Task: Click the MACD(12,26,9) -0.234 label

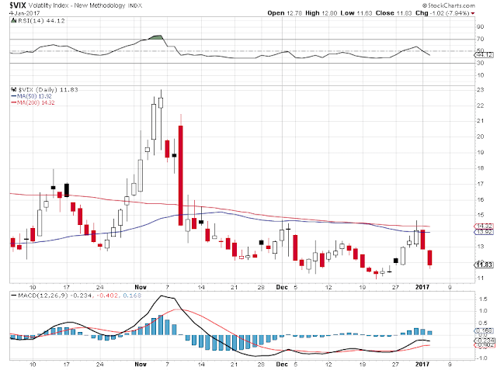Action: (x=55, y=296)
